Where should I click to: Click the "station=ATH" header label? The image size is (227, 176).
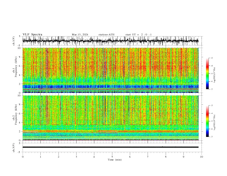click(x=106, y=35)
